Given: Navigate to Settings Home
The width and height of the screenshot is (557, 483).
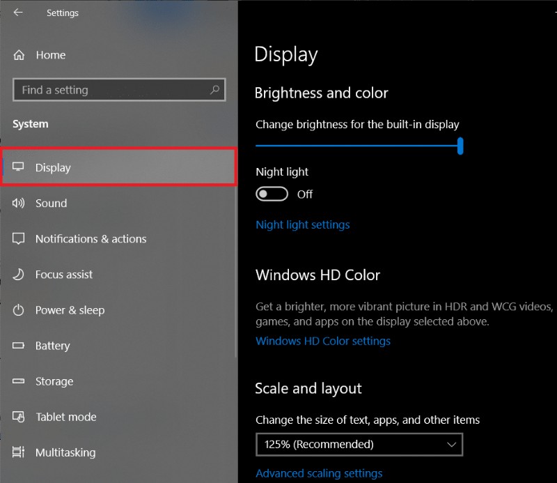Looking at the screenshot, I should point(51,54).
